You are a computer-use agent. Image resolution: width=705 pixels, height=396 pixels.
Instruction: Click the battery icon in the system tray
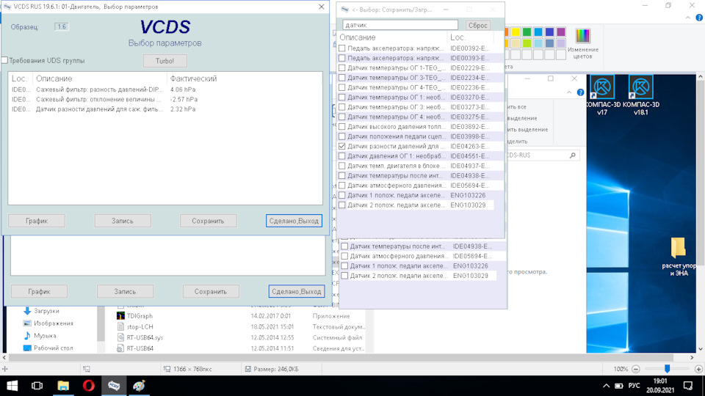619,386
